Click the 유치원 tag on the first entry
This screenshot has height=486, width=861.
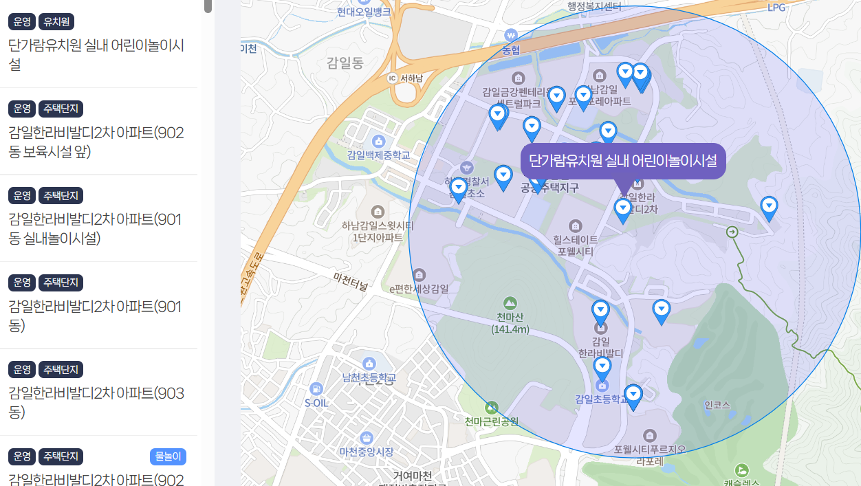point(56,22)
